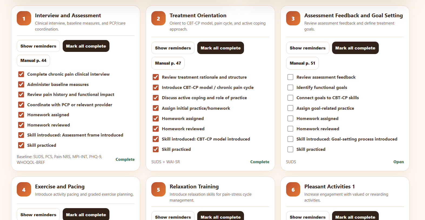Show reminders for Interview and Assessment
The height and width of the screenshot is (220, 425).
point(38,46)
